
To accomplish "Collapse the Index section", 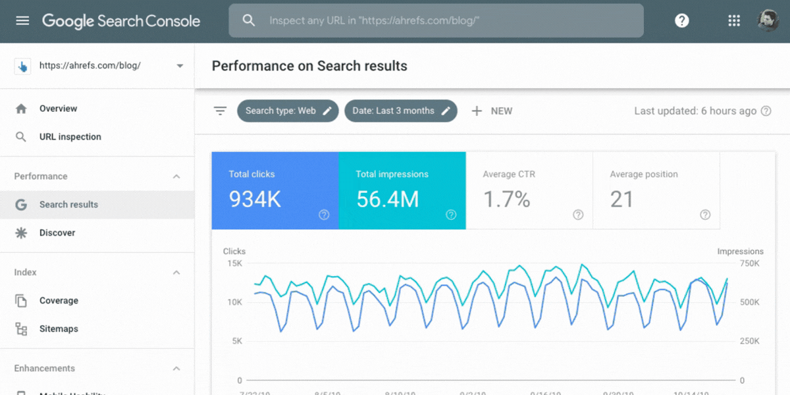I will coord(176,273).
